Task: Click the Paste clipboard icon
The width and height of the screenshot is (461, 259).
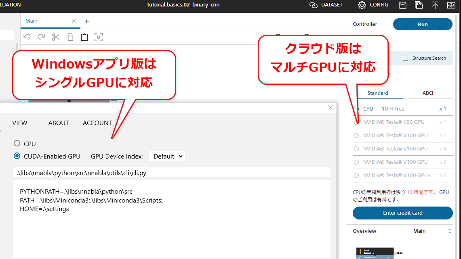Action: tap(84, 37)
